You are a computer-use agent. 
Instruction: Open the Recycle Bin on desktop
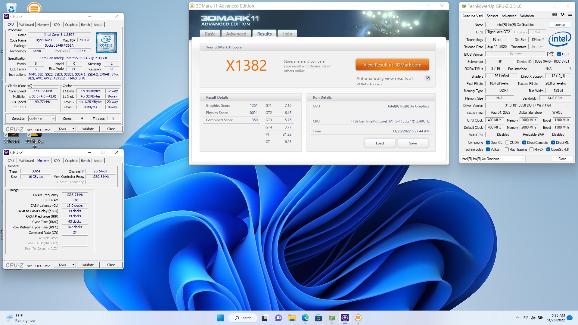(11, 8)
